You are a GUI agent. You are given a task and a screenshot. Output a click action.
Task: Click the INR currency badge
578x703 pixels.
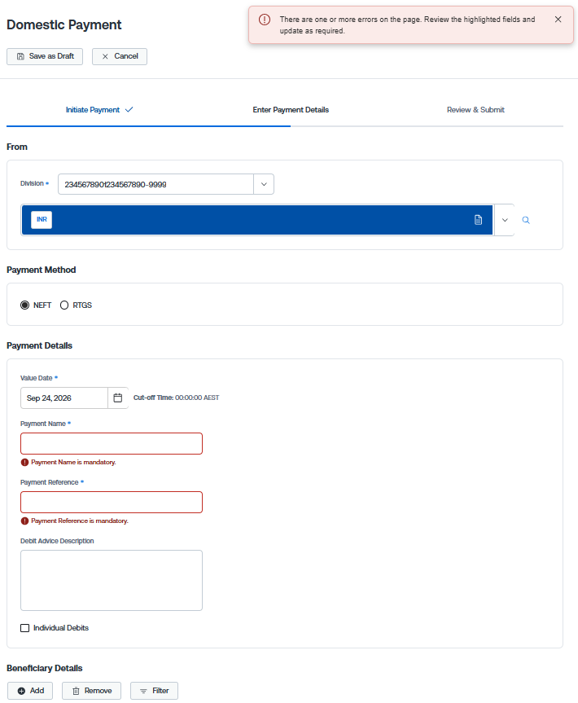42,220
